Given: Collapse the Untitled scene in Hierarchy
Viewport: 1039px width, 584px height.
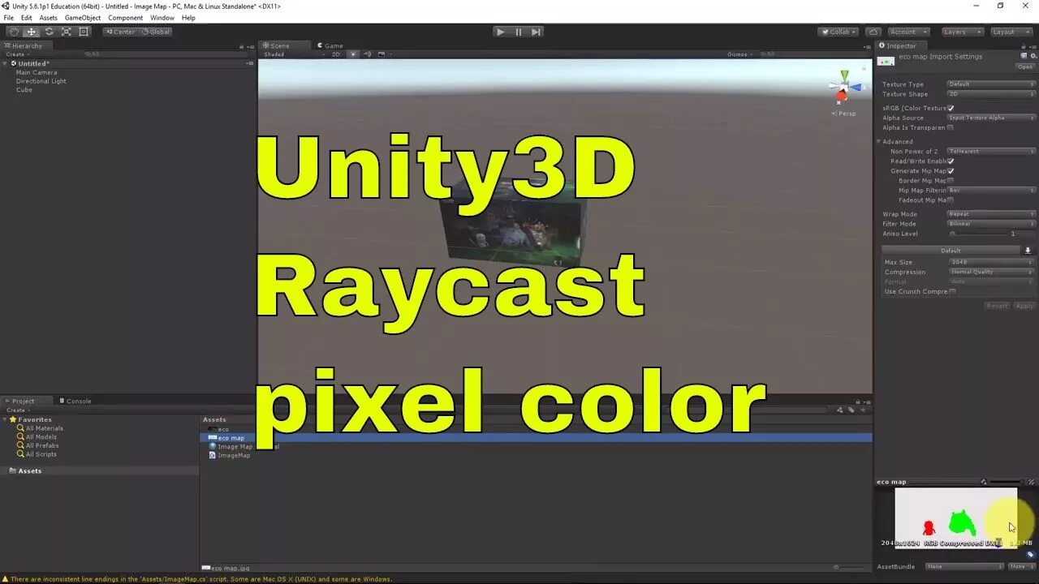Looking at the screenshot, I should (x=6, y=63).
